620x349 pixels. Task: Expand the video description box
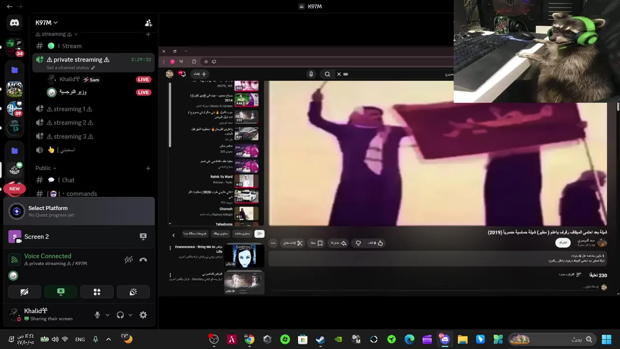coord(437,258)
